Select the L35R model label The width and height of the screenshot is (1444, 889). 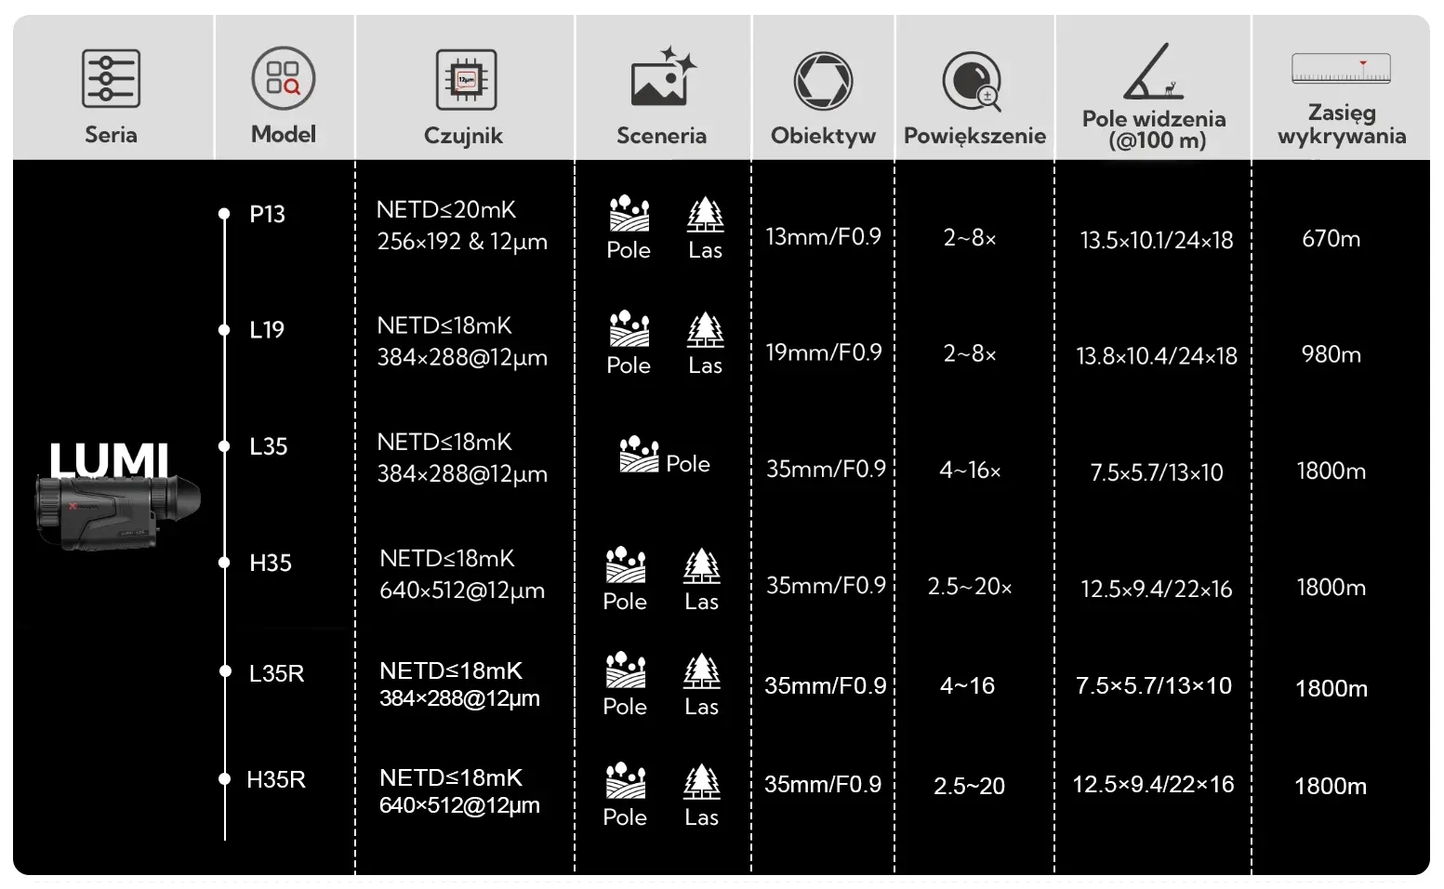click(x=276, y=673)
